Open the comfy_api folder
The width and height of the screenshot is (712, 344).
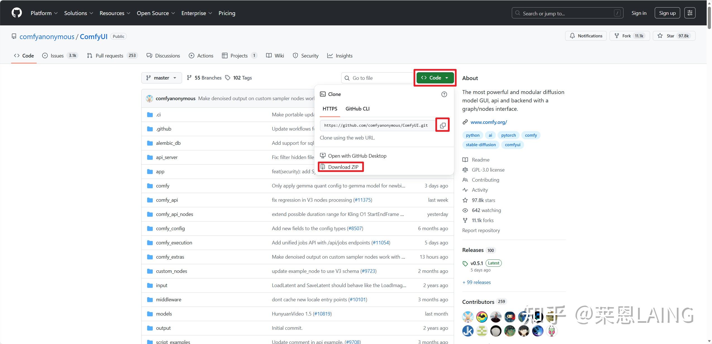point(167,200)
